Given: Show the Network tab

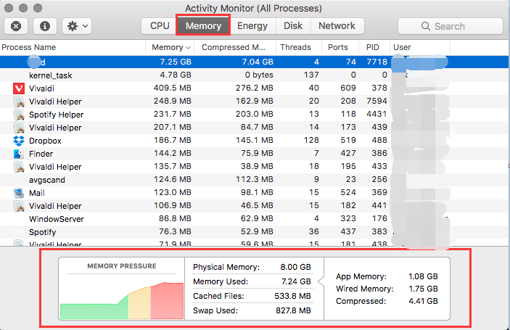Looking at the screenshot, I should point(337,26).
